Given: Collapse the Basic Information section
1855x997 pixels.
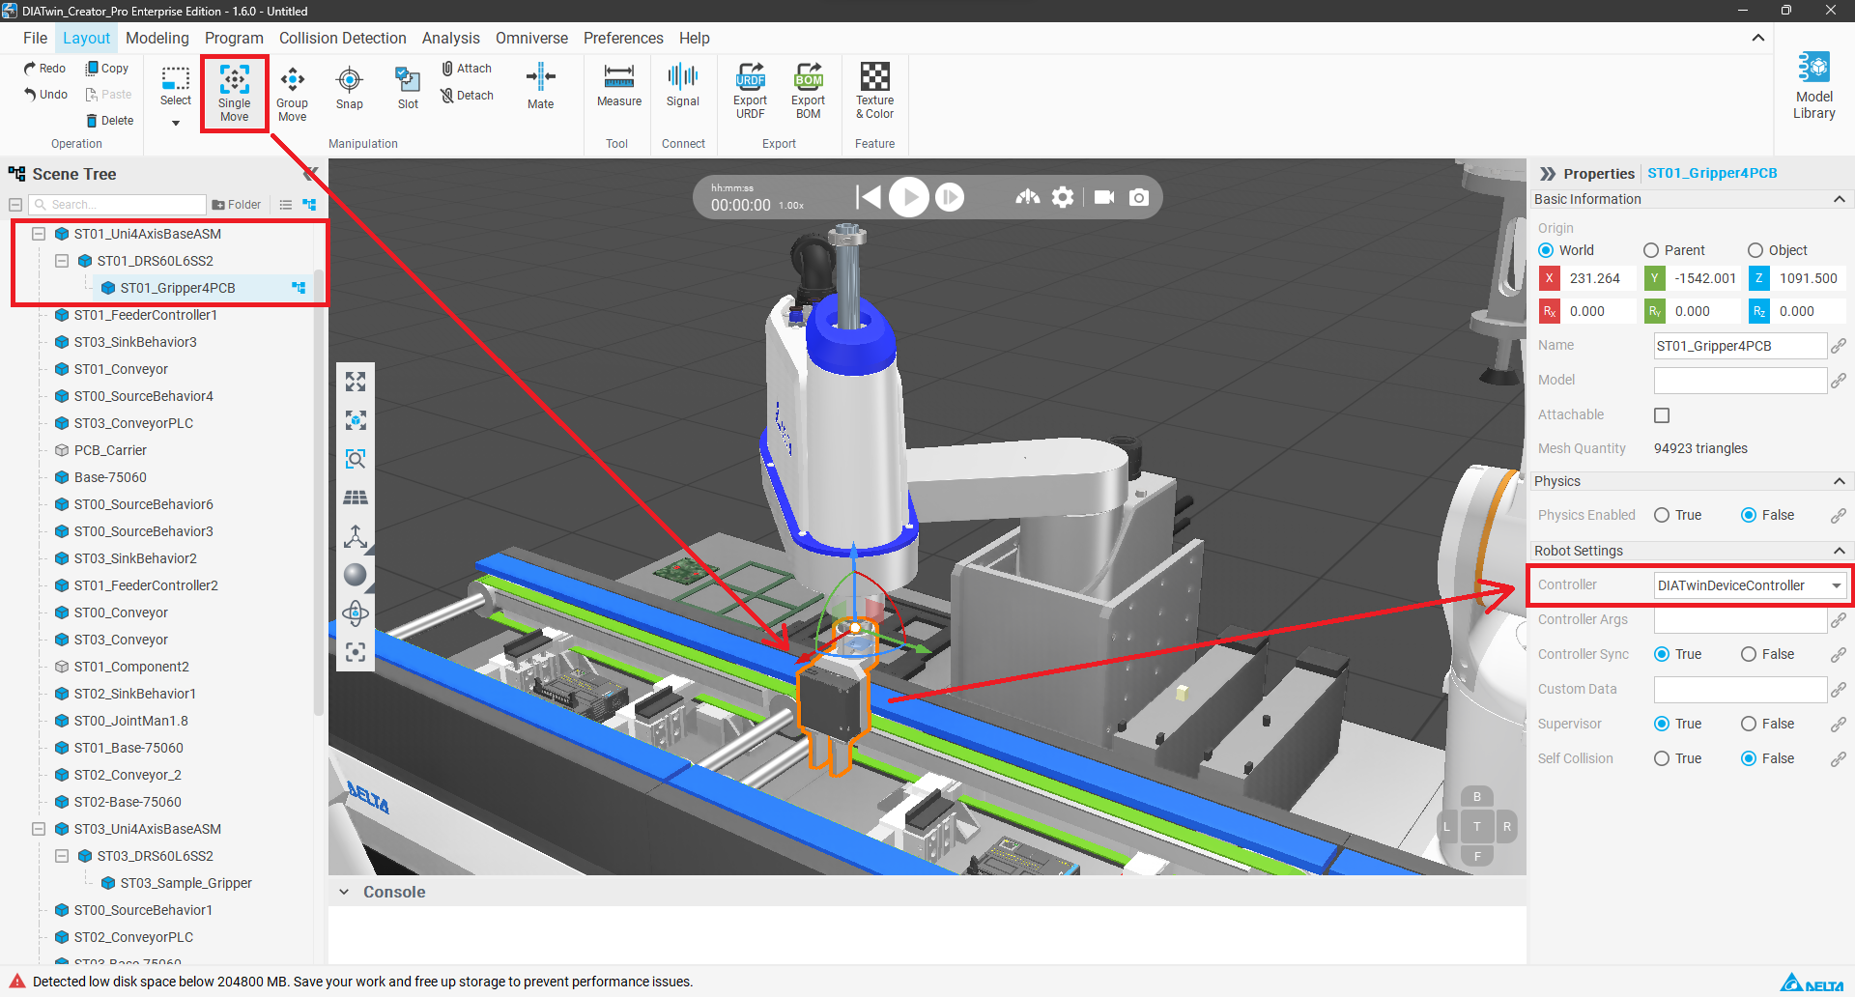Looking at the screenshot, I should point(1839,199).
